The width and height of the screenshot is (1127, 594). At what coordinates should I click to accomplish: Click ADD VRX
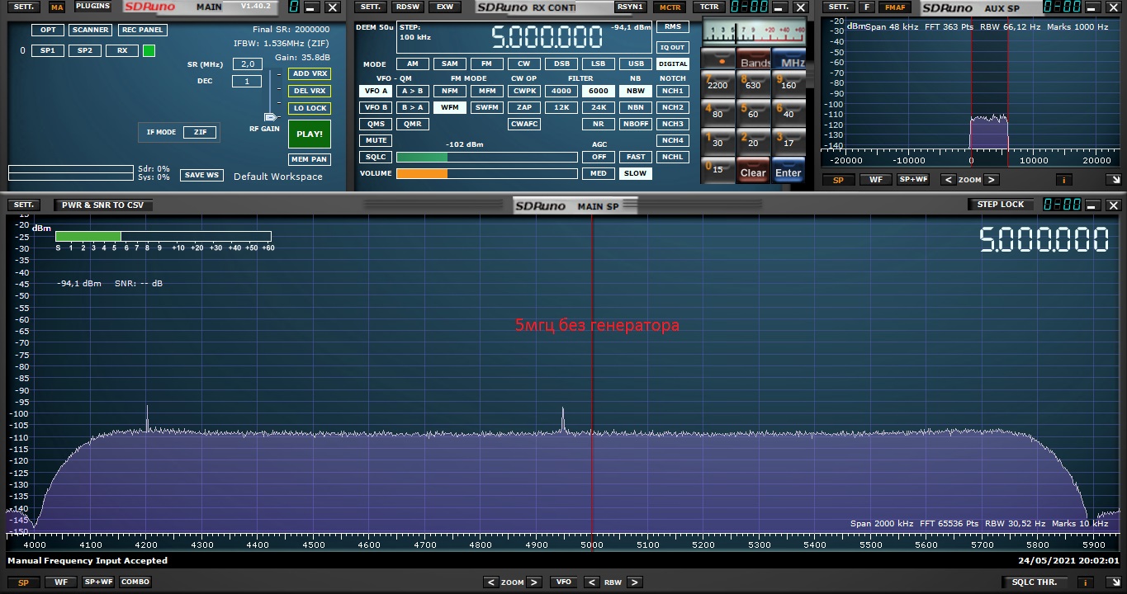point(310,73)
